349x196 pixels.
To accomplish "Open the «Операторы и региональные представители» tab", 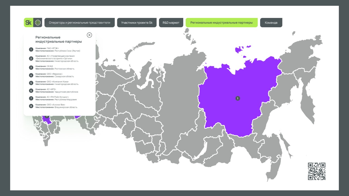I will coord(80,23).
